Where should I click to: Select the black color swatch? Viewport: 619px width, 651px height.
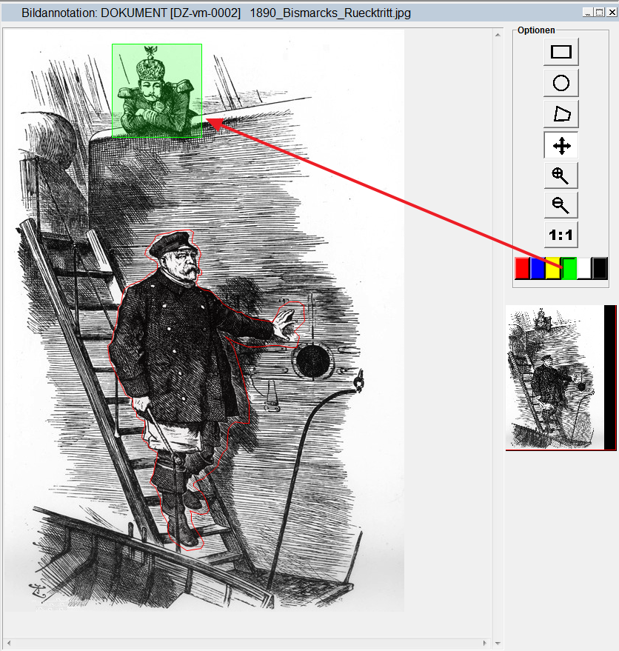click(600, 268)
